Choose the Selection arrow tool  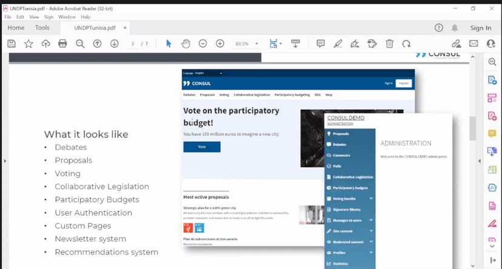[x=169, y=44]
